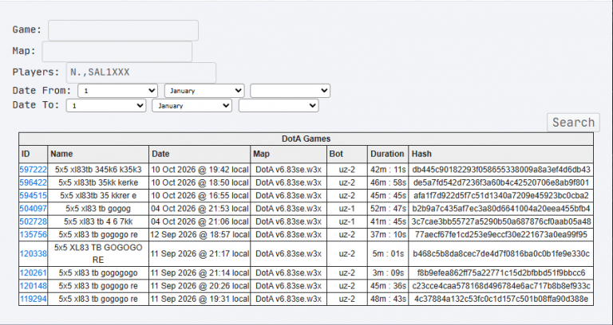Click the Map column header
Viewport: 613px width, 325px height.
tap(288, 154)
